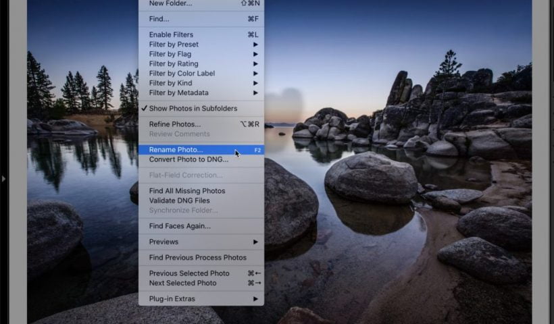Expand Previews submenu arrow

(255, 242)
